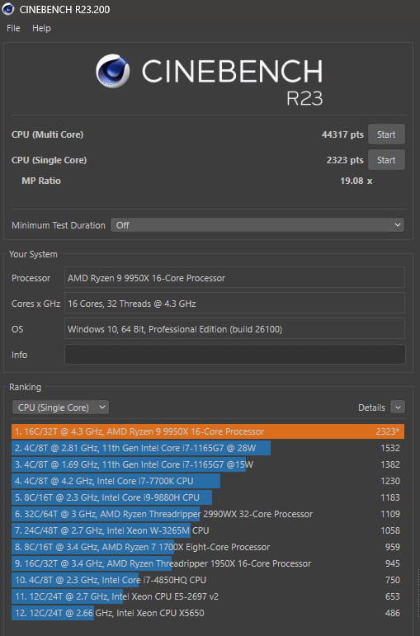Select ranking row Intel Core i7-4850HQ
Screen dimensions: 420x636
[x=208, y=580]
